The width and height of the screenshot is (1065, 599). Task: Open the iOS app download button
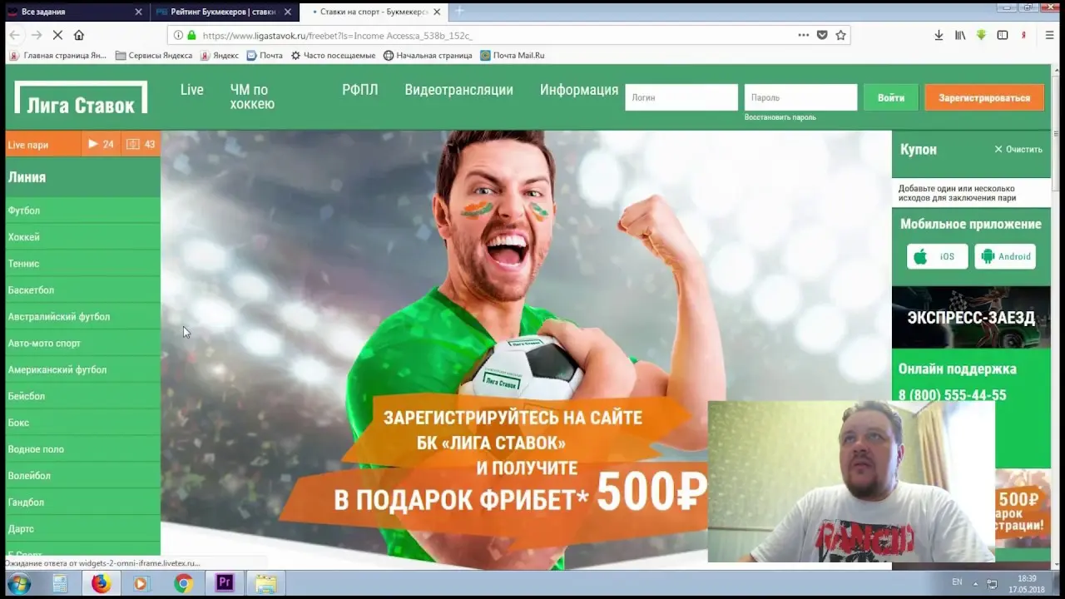(938, 256)
